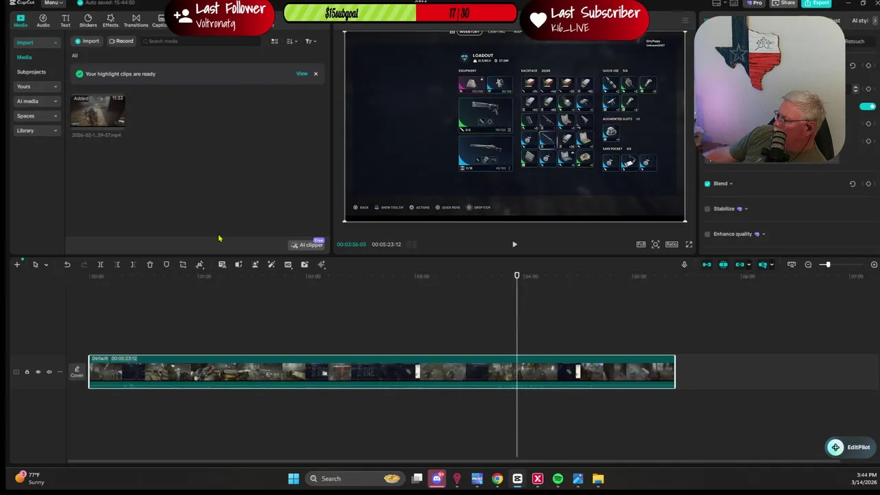Open File Explorer from the taskbar
Viewport: 880px width, 495px height.
click(598, 479)
